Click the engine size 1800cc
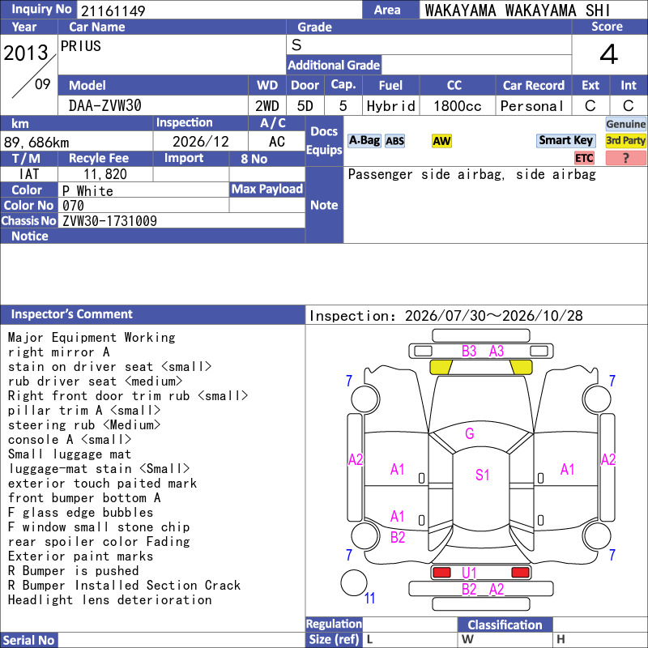Screen dimensions: 648x648 (x=457, y=106)
